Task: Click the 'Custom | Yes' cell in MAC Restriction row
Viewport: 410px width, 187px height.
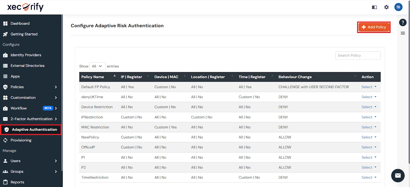Action: pos(166,127)
